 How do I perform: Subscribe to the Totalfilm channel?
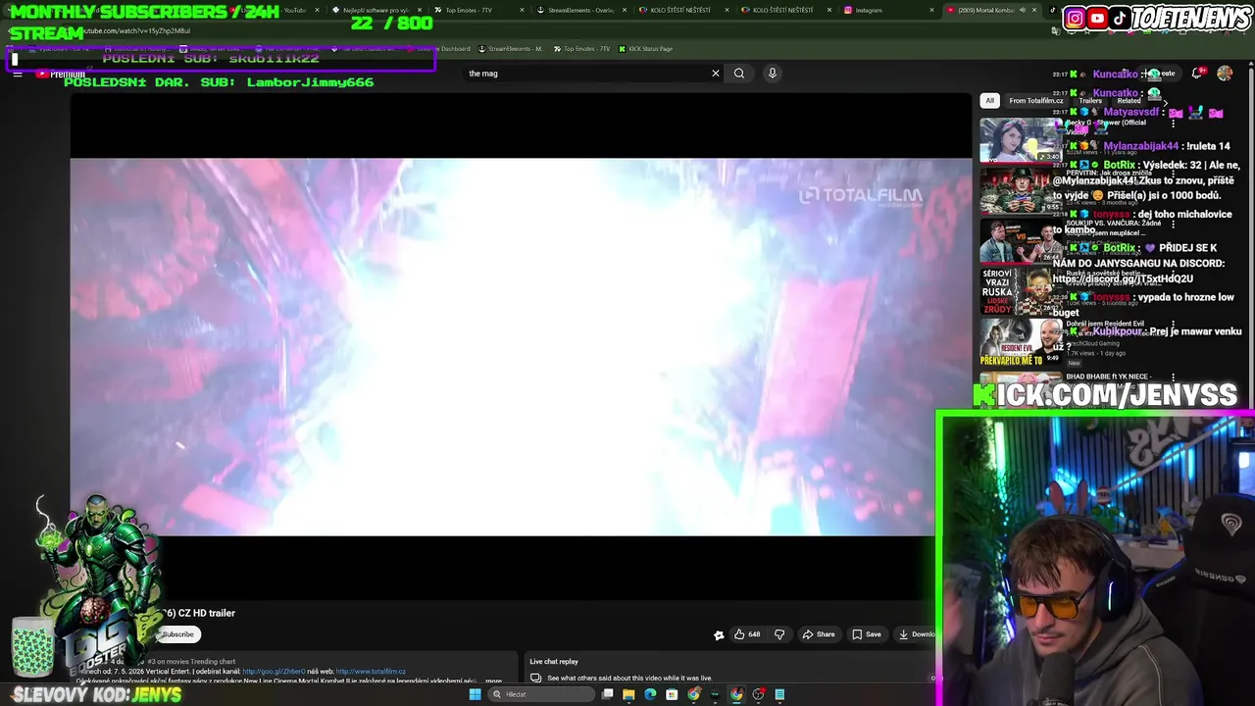coord(177,634)
